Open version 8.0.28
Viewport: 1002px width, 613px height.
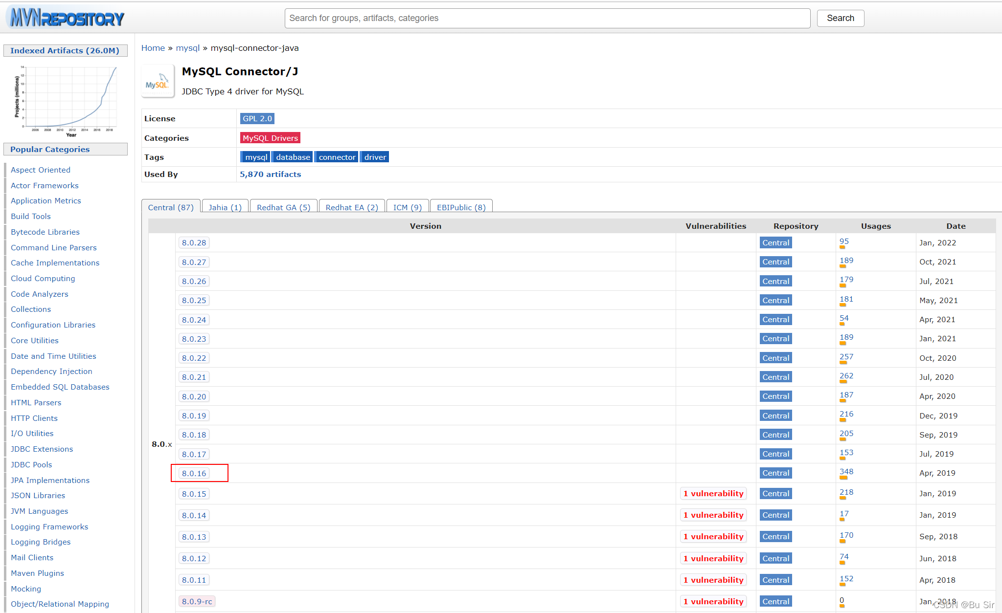click(194, 242)
